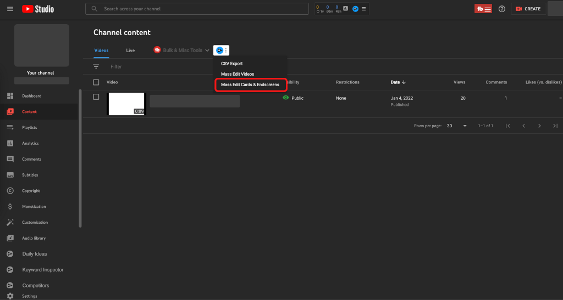Check the box for the first video
This screenshot has height=300, width=563.
click(x=96, y=97)
